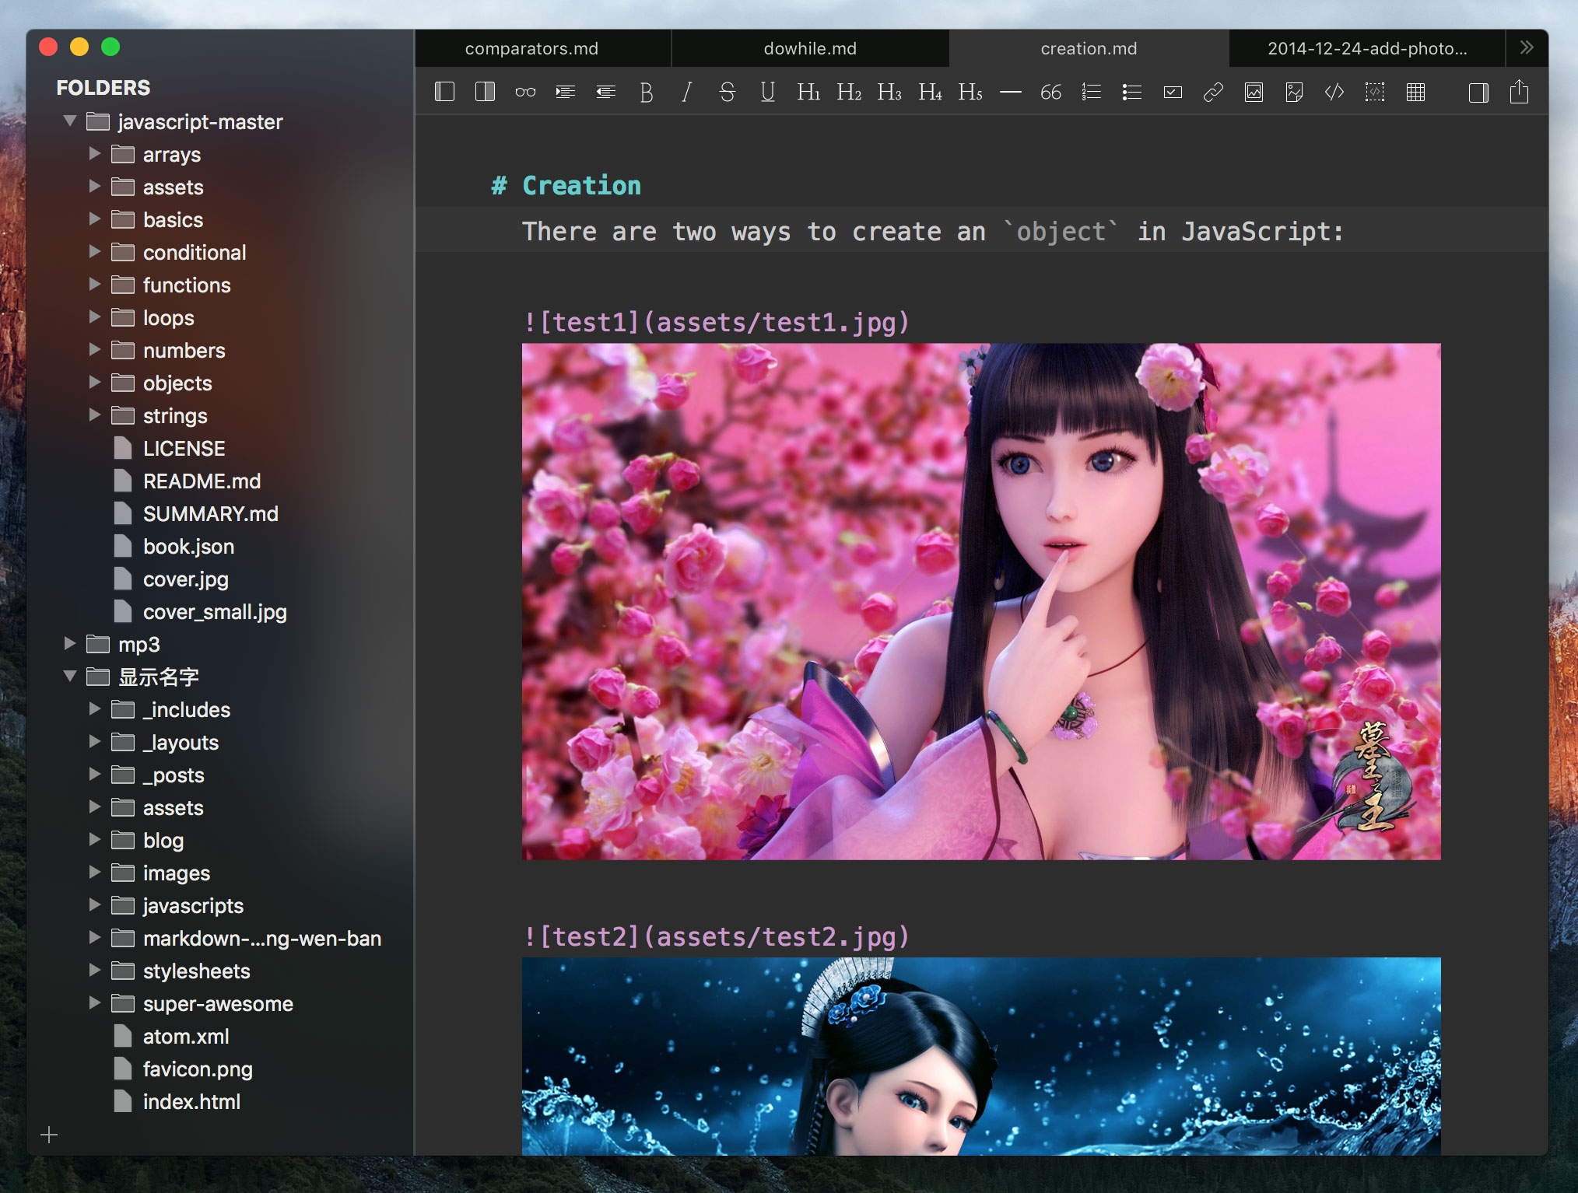Expand the functions folder
The height and width of the screenshot is (1193, 1578).
(95, 285)
